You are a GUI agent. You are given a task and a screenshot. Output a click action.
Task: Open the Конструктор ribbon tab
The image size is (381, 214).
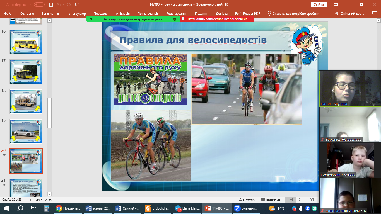(76, 14)
